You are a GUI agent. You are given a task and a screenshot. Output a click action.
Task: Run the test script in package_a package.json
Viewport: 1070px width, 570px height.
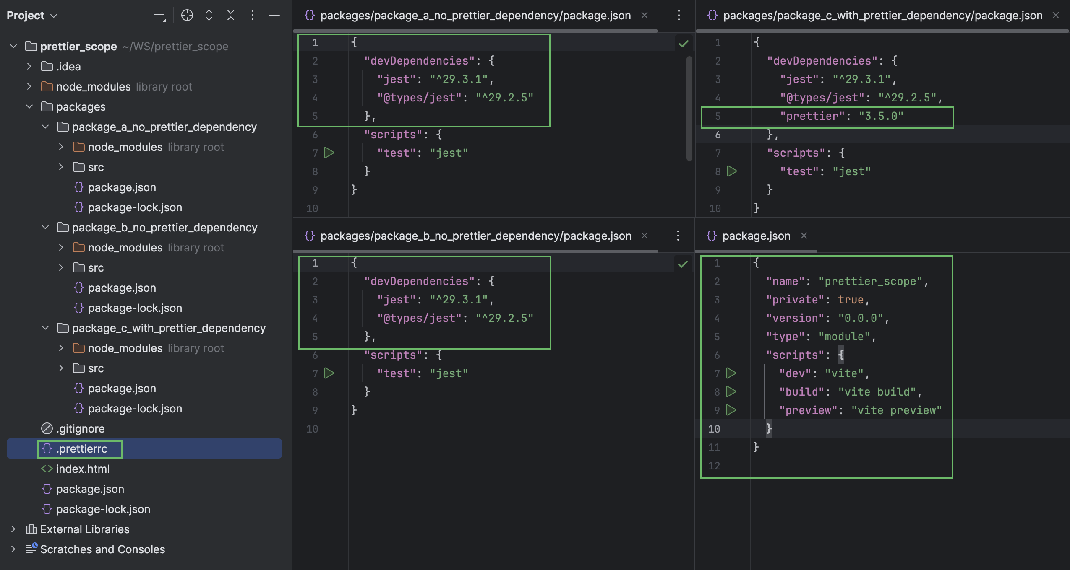click(329, 153)
